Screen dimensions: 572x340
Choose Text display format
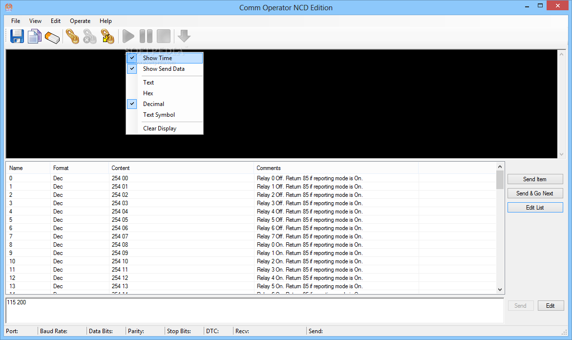pos(165,83)
